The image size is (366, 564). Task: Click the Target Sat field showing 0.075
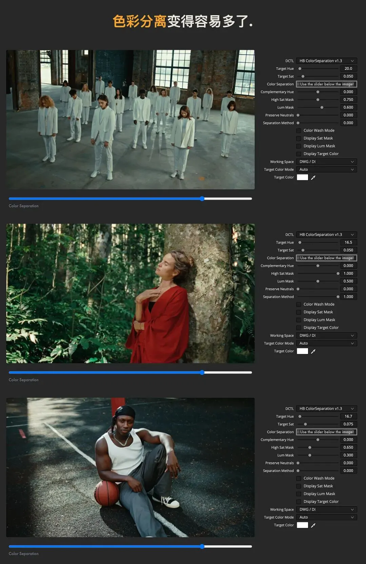(348, 424)
